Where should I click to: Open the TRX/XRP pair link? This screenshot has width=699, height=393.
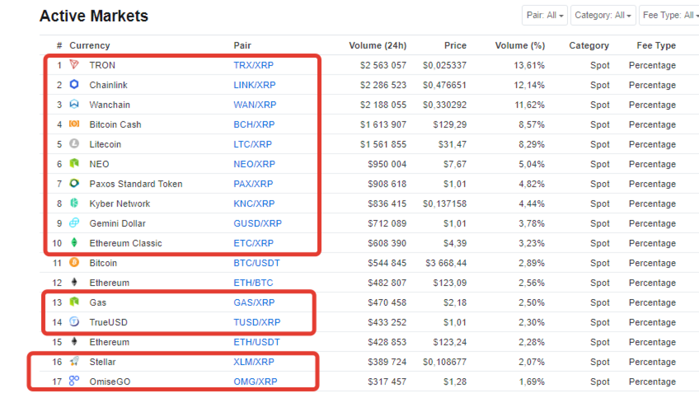[253, 65]
